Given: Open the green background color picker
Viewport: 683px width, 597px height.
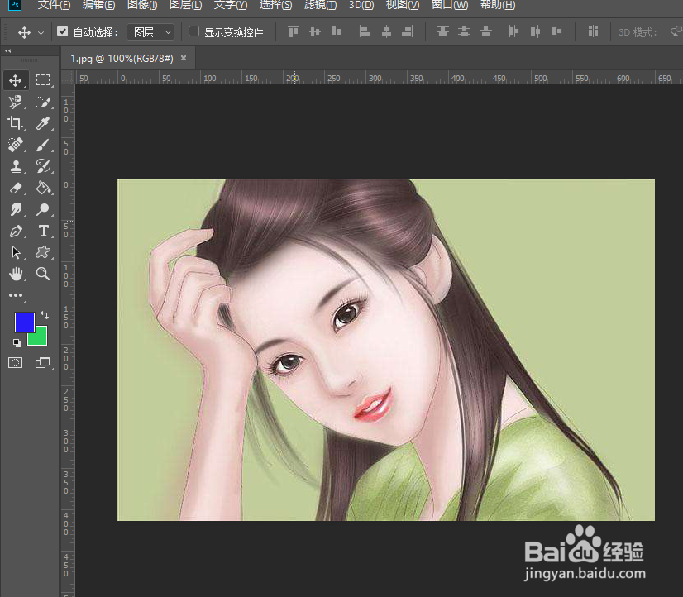Looking at the screenshot, I should click(x=41, y=339).
